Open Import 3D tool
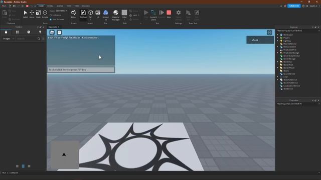Image resolution: width=321 pixels, height=180 pixels. pos(106,14)
